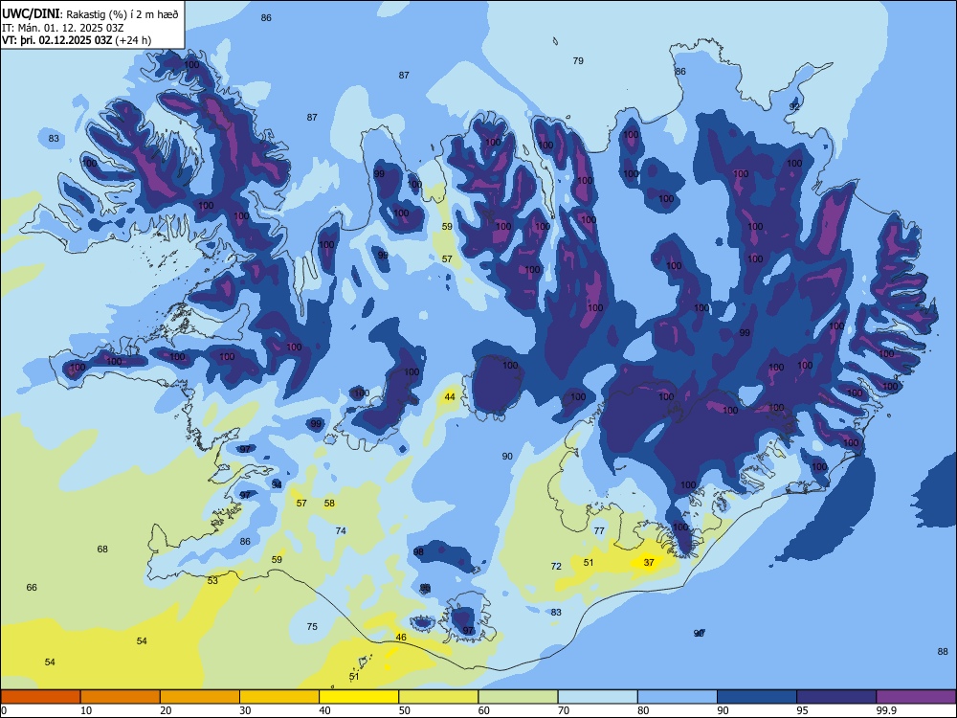Click the humidity value '37' on the map
Viewport: 957px width, 718px height.
tap(649, 562)
